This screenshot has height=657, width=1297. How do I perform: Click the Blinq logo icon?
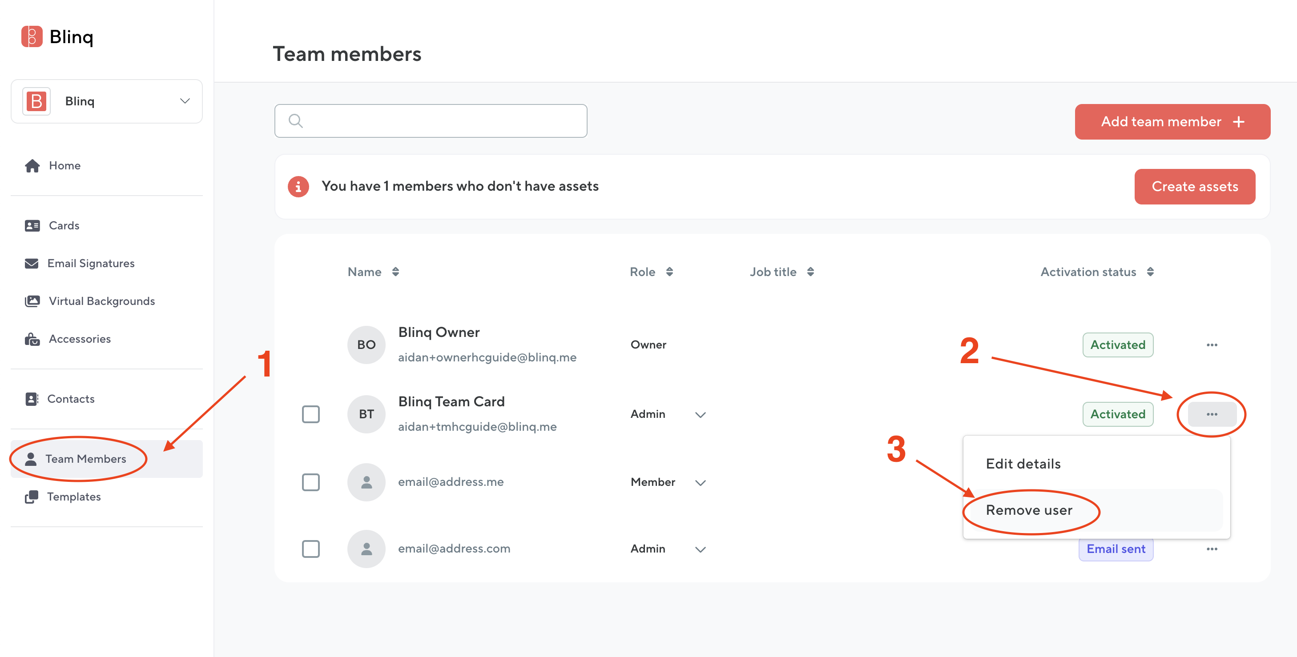tap(32, 37)
